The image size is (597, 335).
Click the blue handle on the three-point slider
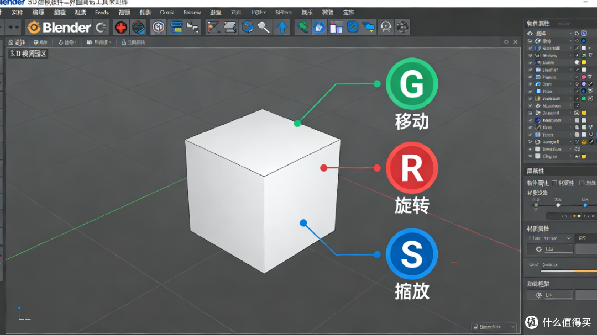tap(585, 205)
